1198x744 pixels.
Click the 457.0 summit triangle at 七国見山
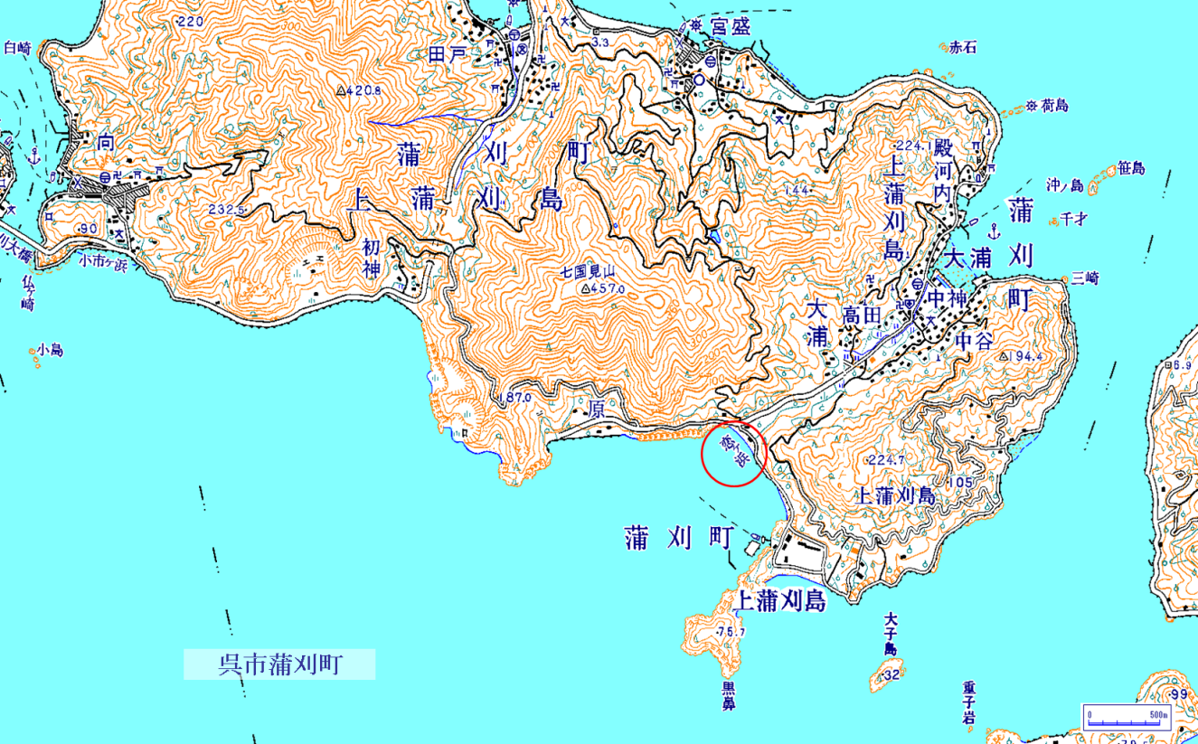[x=586, y=288]
